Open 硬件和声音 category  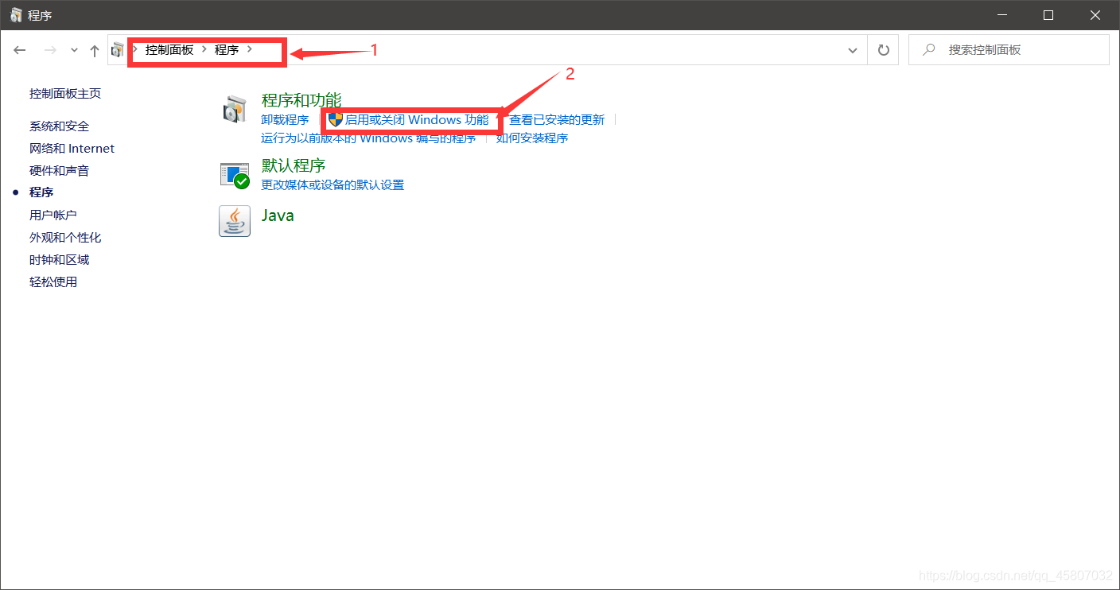coord(60,170)
